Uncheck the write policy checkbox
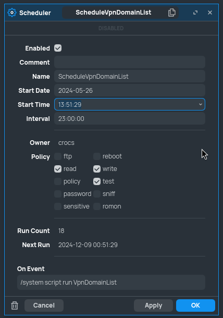The height and width of the screenshot is (318, 223). pyautogui.click(x=97, y=169)
